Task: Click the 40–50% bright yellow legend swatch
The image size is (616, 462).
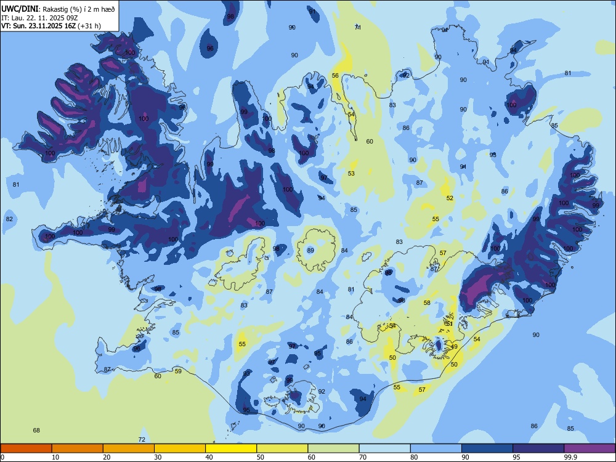Action: [x=231, y=448]
